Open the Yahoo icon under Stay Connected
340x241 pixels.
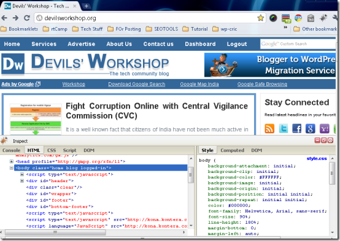click(x=325, y=129)
